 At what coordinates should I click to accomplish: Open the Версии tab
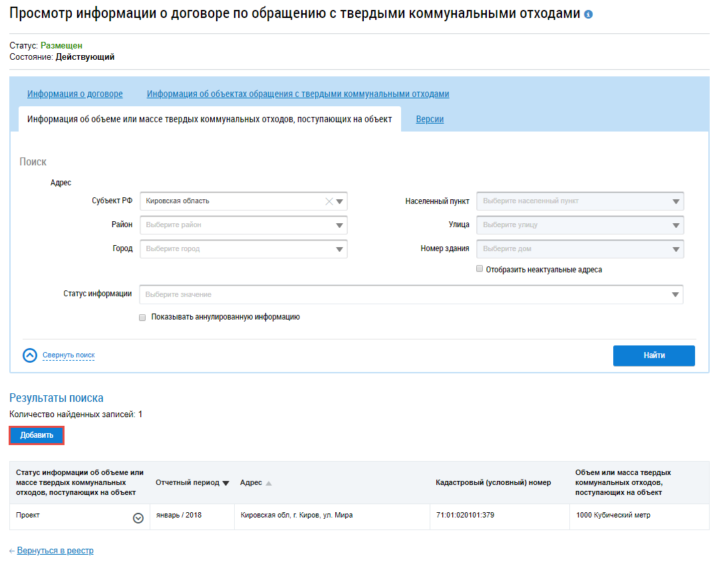[430, 120]
